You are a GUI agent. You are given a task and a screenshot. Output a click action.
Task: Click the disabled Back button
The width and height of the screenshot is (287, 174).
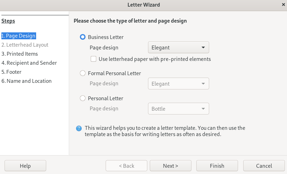(126, 166)
